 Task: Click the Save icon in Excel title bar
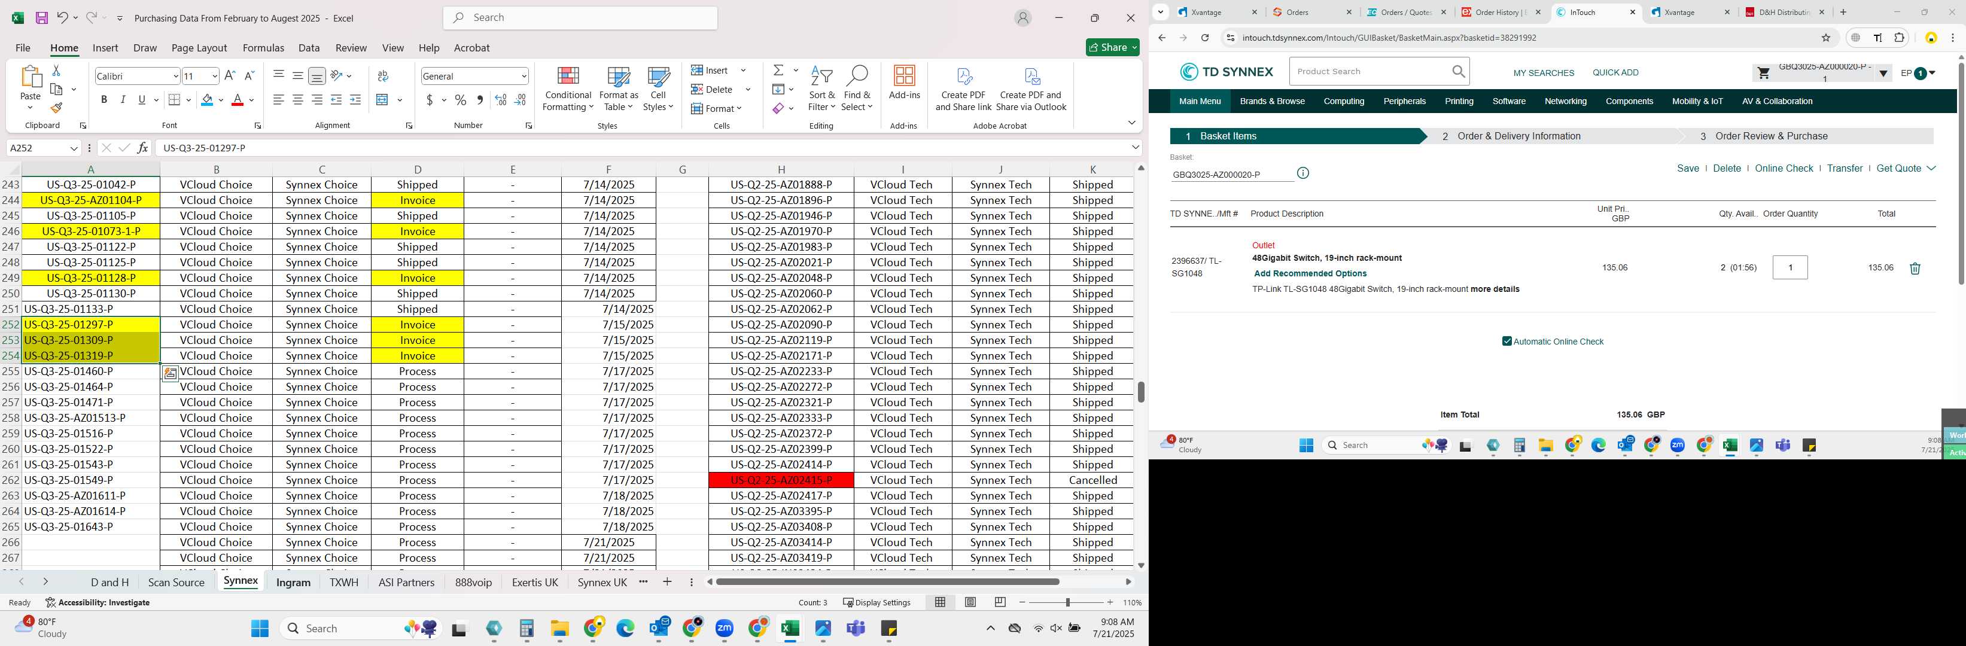(42, 17)
